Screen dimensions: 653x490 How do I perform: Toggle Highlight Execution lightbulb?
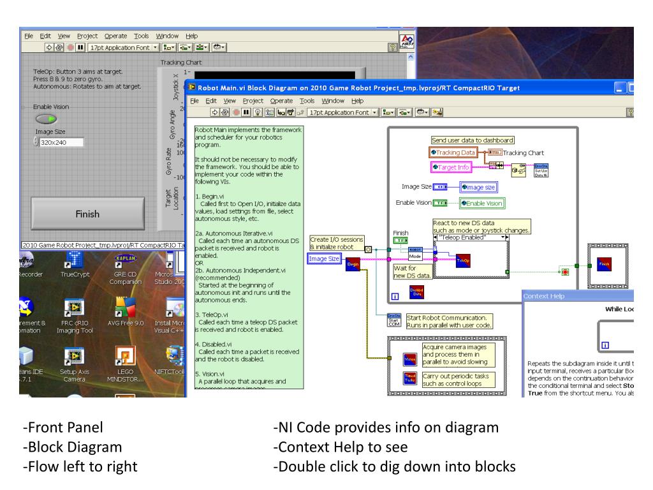click(258, 112)
